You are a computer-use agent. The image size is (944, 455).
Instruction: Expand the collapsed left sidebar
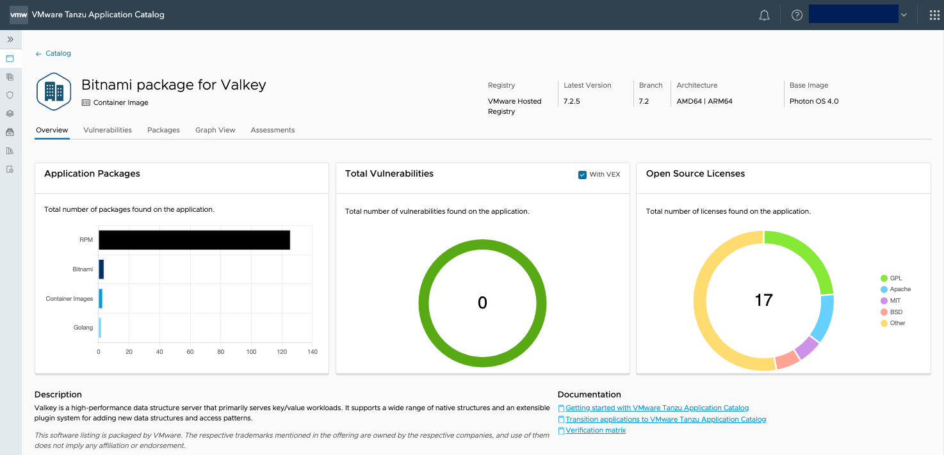click(10, 39)
